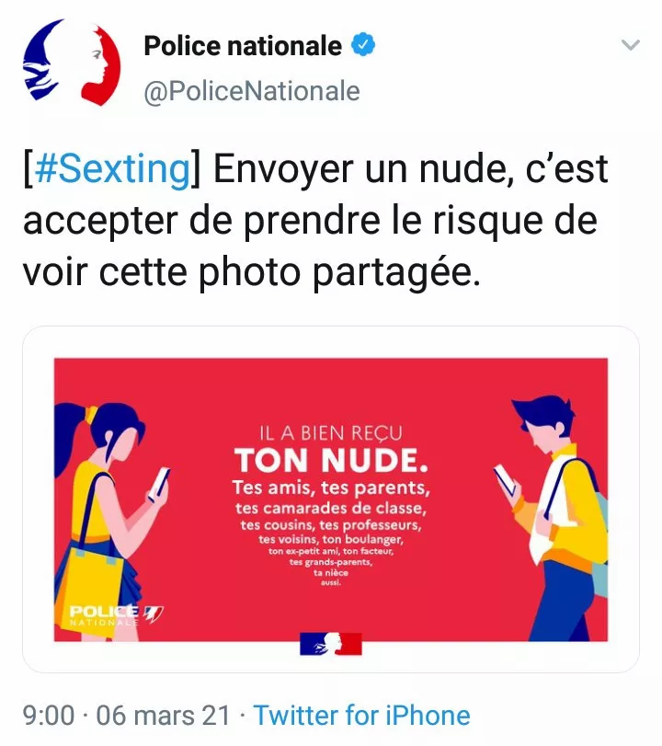Click the boy's blue hair illustration

coord(545,414)
